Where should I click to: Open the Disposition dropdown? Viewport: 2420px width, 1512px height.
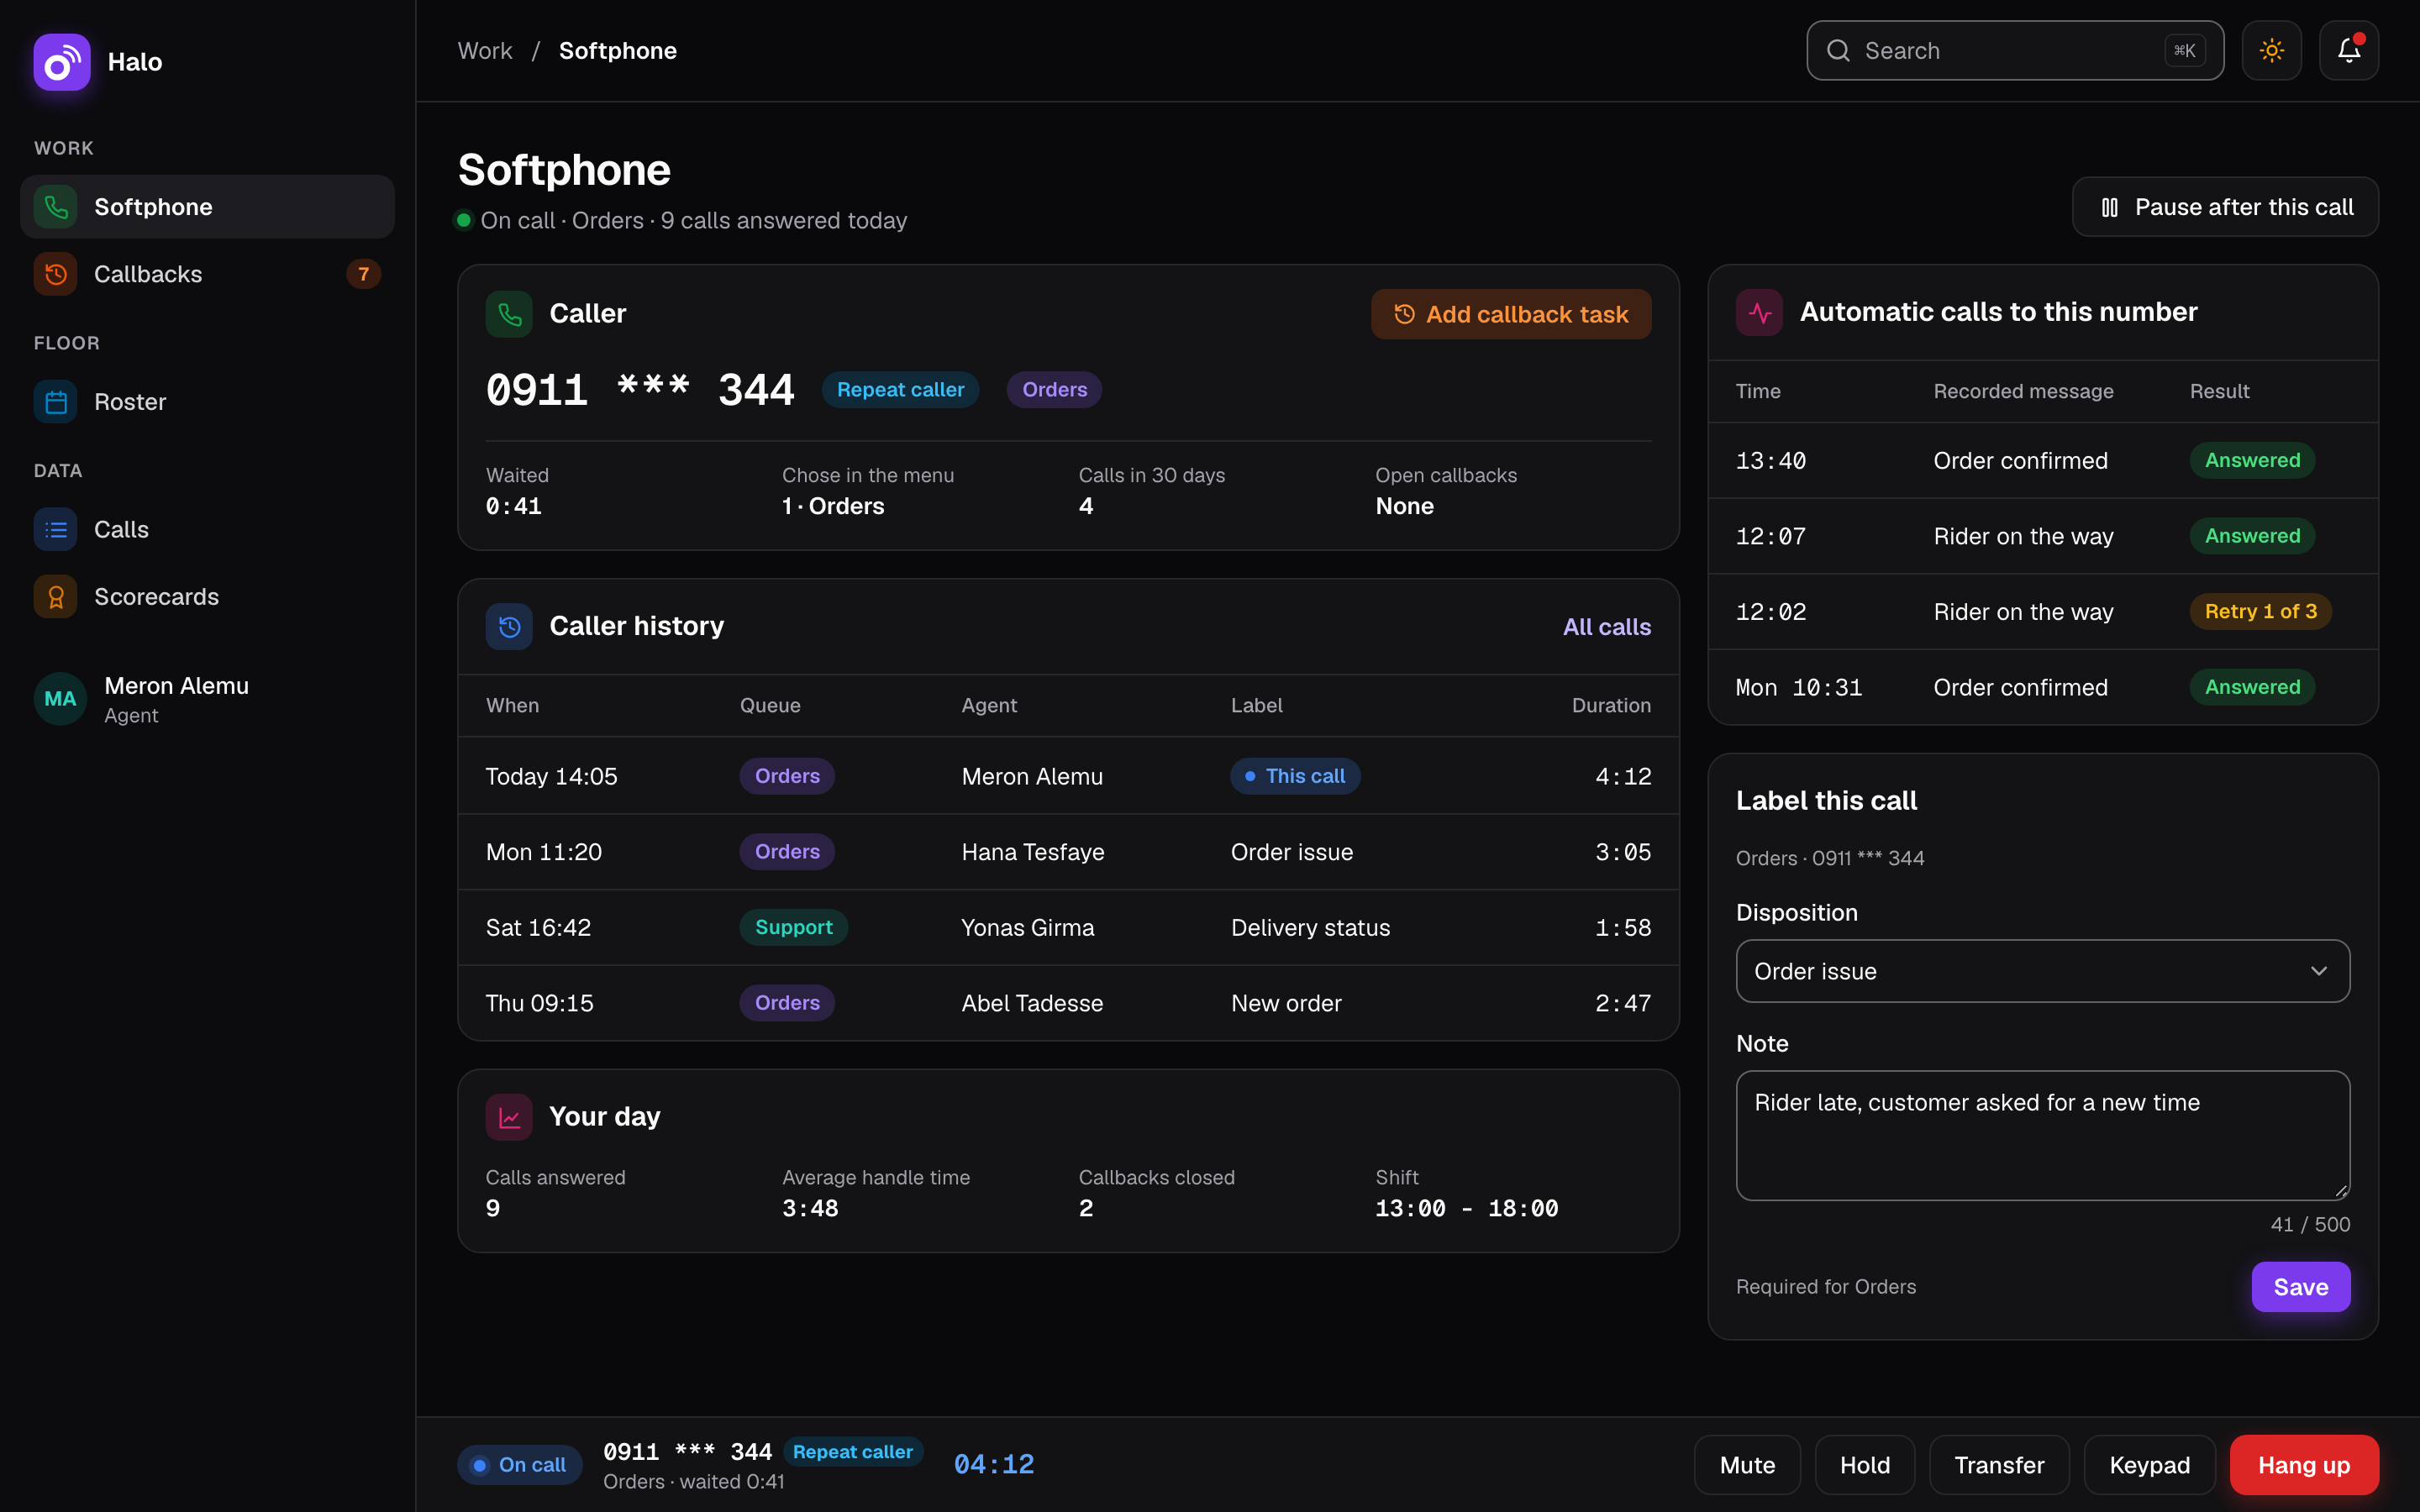click(x=2043, y=971)
